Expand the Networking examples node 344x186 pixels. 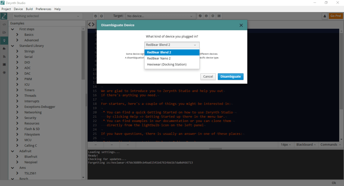click(17, 112)
